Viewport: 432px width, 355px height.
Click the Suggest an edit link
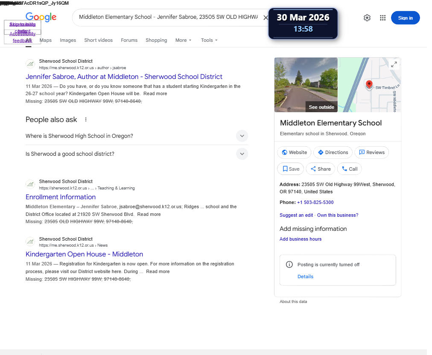296,215
